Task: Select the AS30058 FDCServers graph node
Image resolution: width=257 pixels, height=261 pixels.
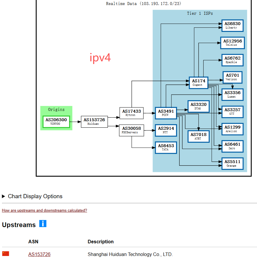Action: 131,130
